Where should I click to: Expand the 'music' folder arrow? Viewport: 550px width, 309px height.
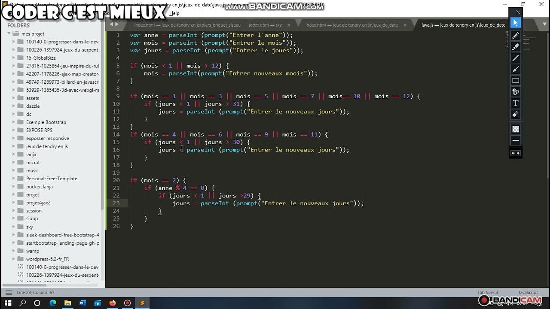point(13,170)
